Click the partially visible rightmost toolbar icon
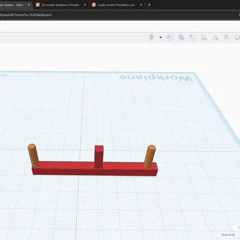 tap(238, 37)
